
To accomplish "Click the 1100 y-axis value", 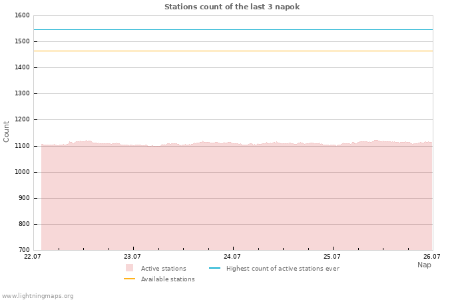I will (x=22, y=146).
